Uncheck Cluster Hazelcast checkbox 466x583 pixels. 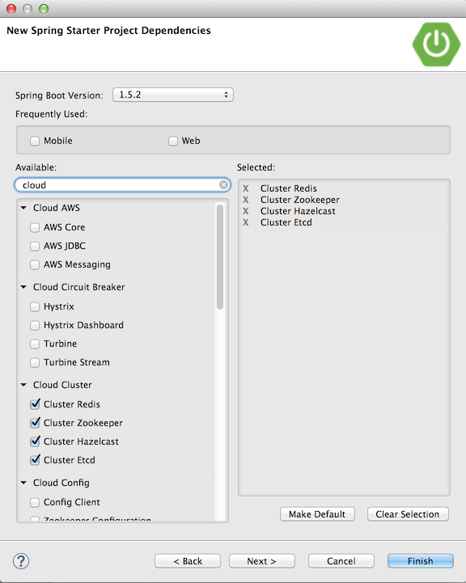tap(35, 441)
